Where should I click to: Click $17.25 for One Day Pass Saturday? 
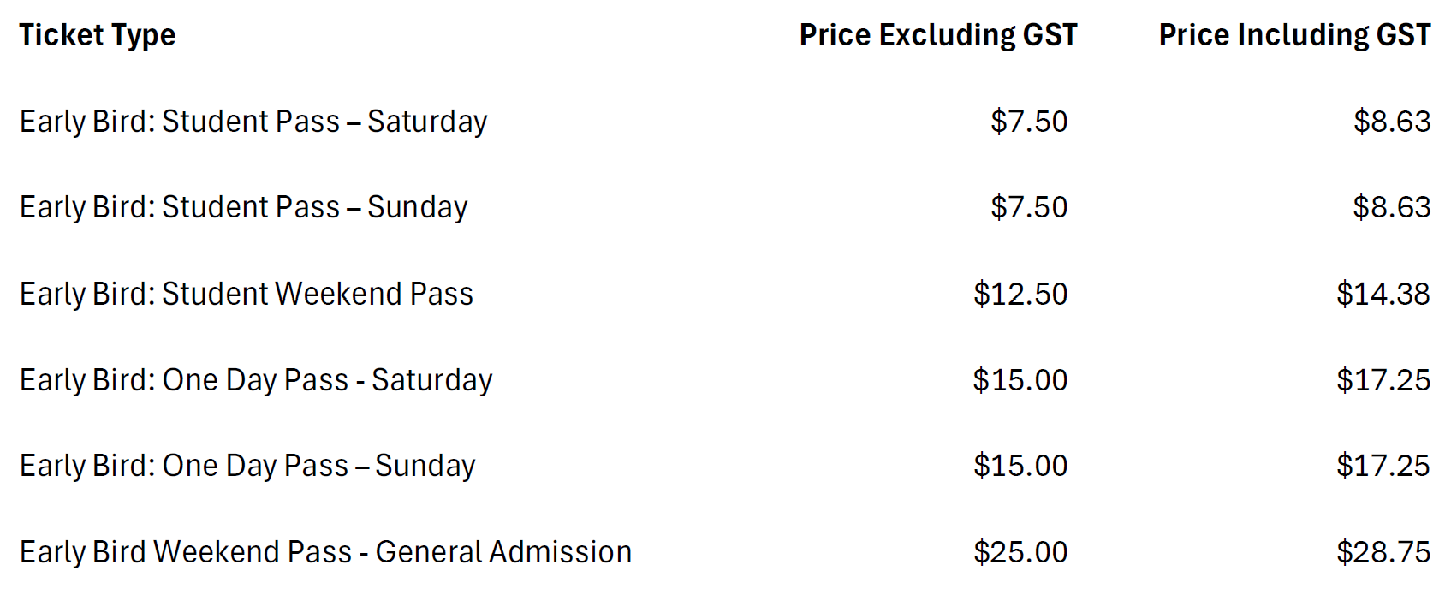point(1383,380)
